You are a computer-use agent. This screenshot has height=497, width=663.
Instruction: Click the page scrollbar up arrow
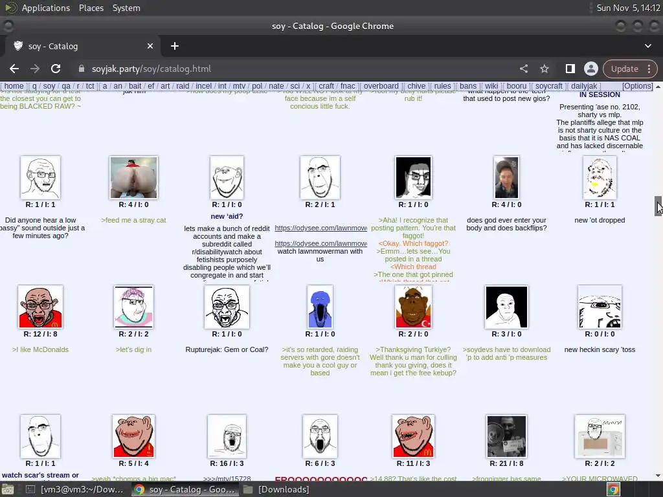[658, 86]
